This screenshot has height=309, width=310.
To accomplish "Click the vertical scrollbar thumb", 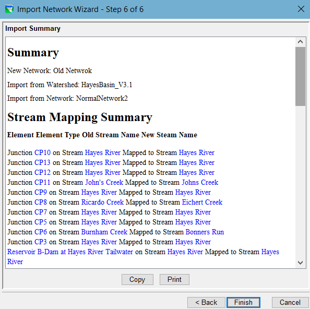I will tap(300, 76).
